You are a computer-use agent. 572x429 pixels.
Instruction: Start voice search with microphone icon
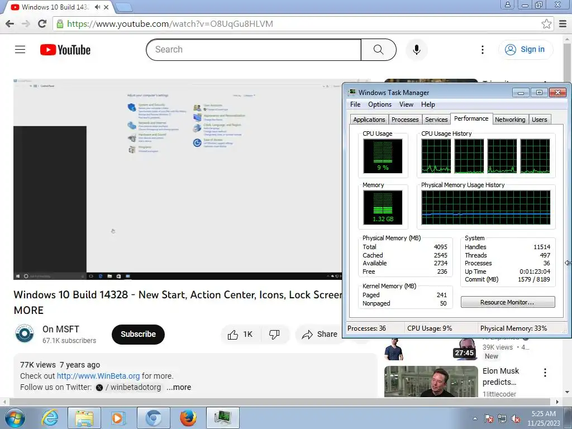[416, 50]
